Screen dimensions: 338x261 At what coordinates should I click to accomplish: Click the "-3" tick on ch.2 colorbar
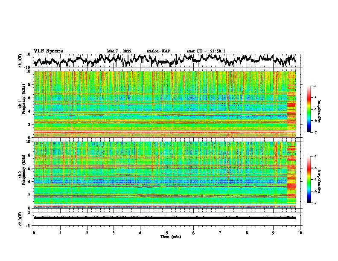315,157
